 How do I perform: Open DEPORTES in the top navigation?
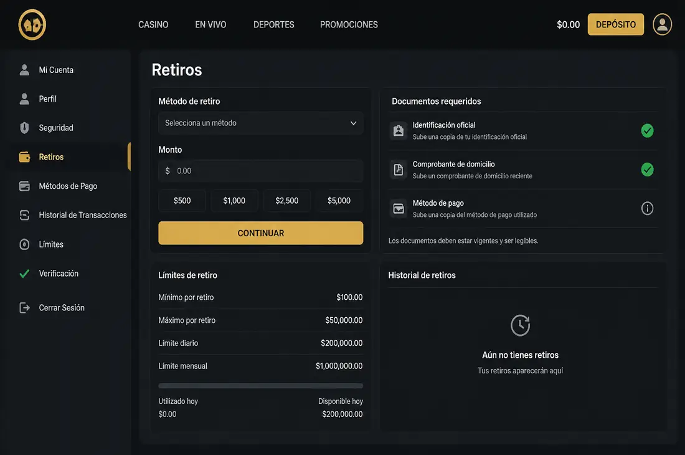(x=274, y=24)
